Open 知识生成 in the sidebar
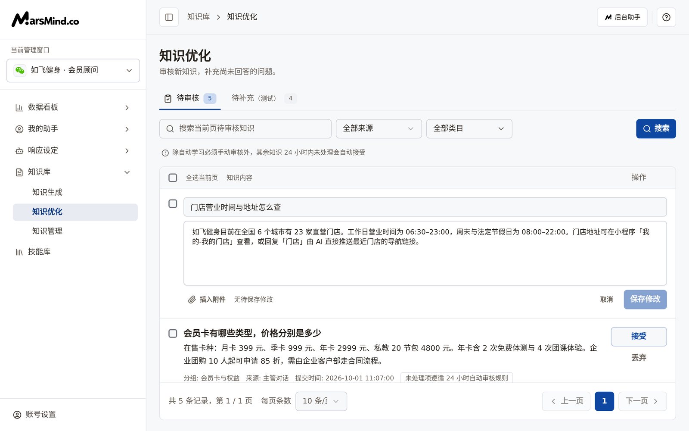This screenshot has height=431, width=689. pyautogui.click(x=75, y=192)
